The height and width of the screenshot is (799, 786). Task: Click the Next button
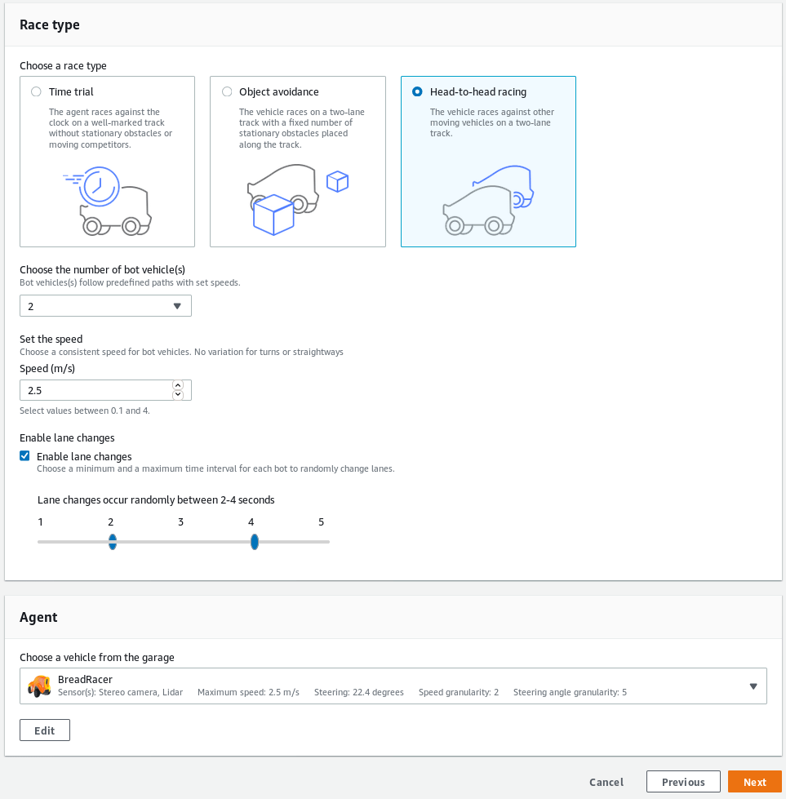click(754, 781)
